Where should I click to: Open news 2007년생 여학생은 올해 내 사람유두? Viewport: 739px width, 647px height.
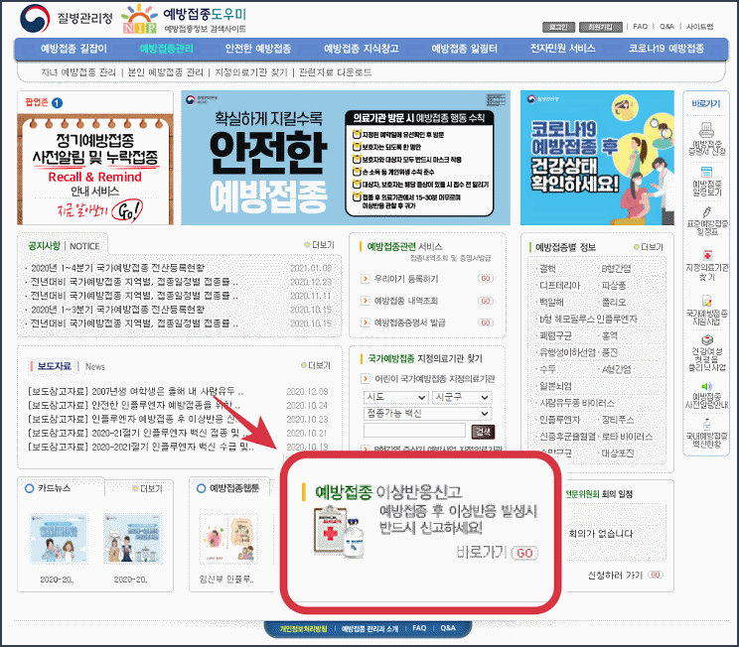click(x=136, y=391)
